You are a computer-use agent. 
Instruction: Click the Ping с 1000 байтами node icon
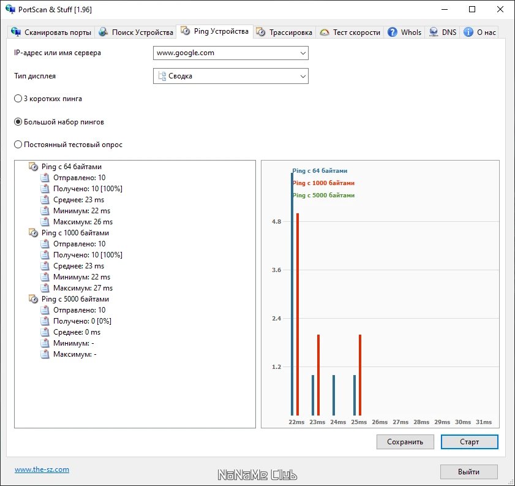point(33,233)
